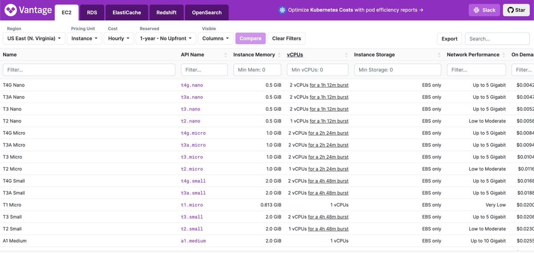
Task: Open the t2.micro API name link
Action: [x=192, y=169]
